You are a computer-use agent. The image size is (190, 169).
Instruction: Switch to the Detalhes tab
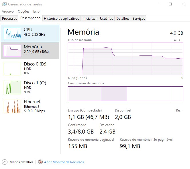coord(123,19)
